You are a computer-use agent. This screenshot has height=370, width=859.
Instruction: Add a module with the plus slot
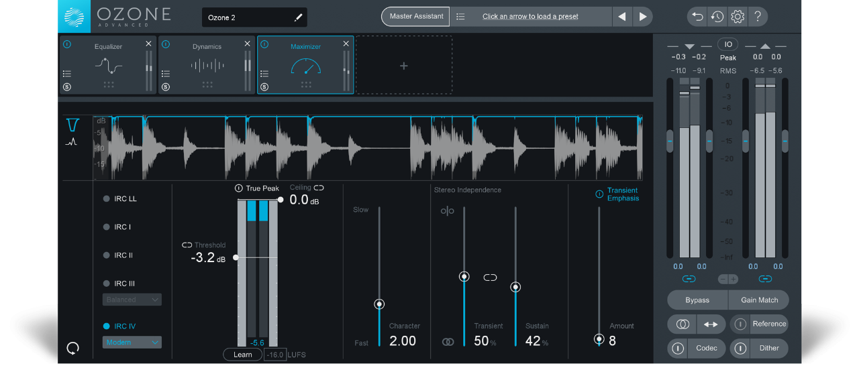(x=404, y=66)
